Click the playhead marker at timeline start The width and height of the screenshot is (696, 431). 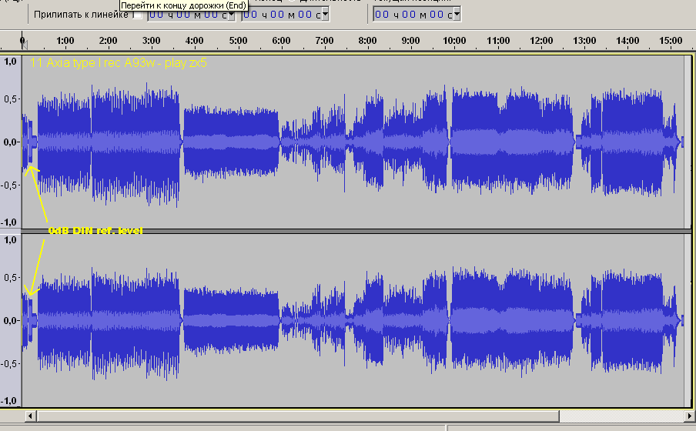(x=22, y=40)
